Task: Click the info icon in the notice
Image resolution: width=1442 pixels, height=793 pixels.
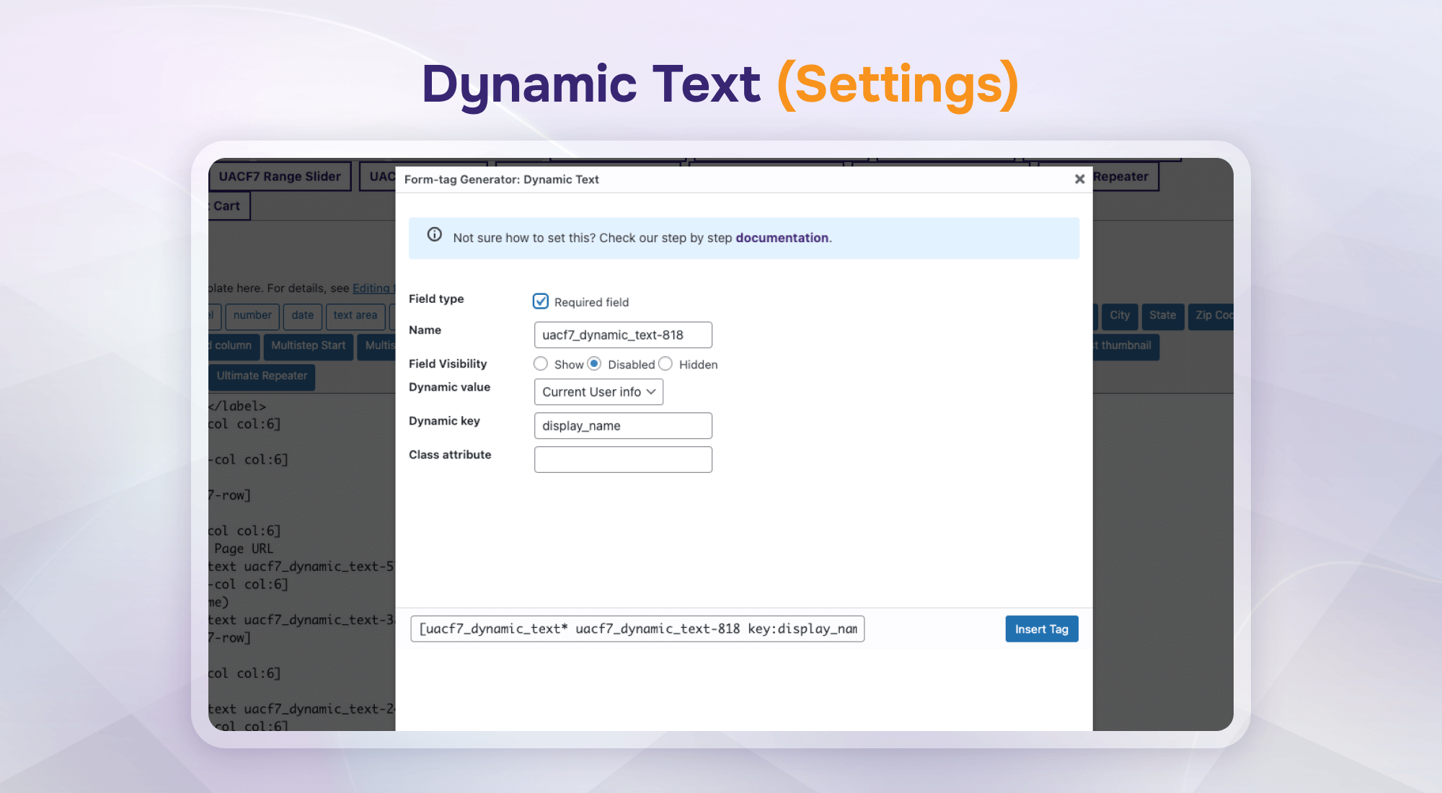Action: pos(434,235)
